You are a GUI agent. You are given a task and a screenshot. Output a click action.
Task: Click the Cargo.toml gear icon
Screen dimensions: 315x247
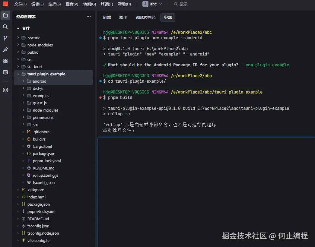tap(29, 146)
